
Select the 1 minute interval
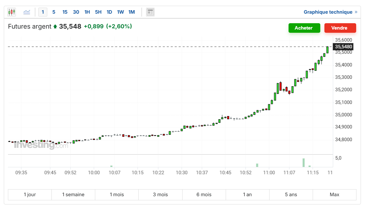(43, 12)
